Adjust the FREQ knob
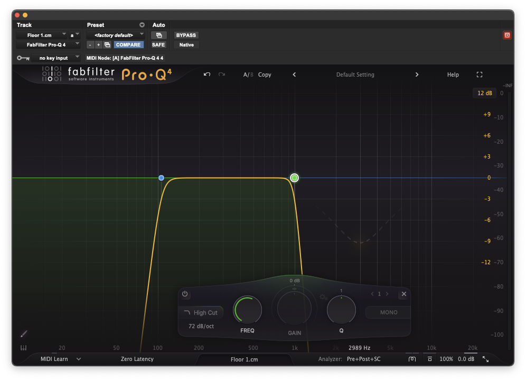The width and height of the screenshot is (526, 380). point(248,310)
